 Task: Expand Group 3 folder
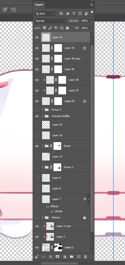[x=43, y=110]
